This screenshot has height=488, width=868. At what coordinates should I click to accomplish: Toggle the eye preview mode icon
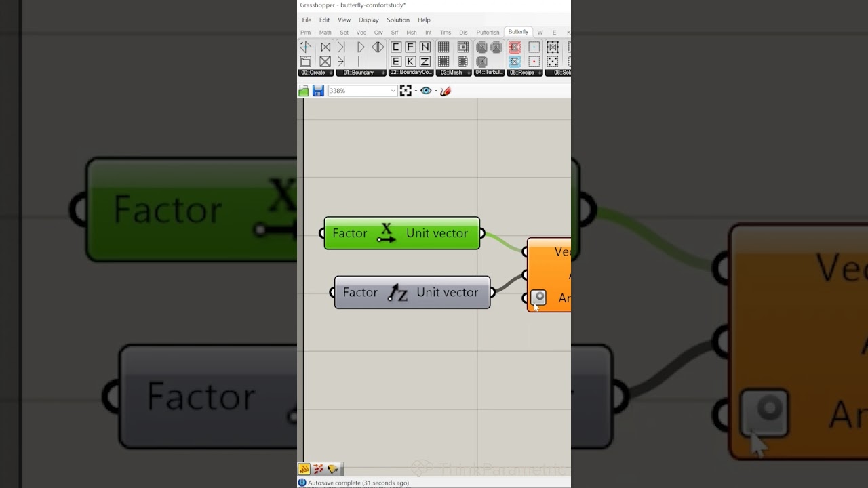426,91
